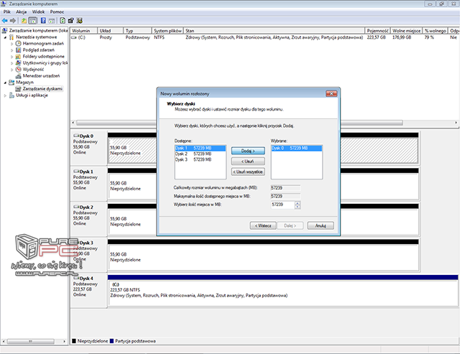Click the Dysk 2 drive icon
460x354 pixels.
click(x=76, y=207)
